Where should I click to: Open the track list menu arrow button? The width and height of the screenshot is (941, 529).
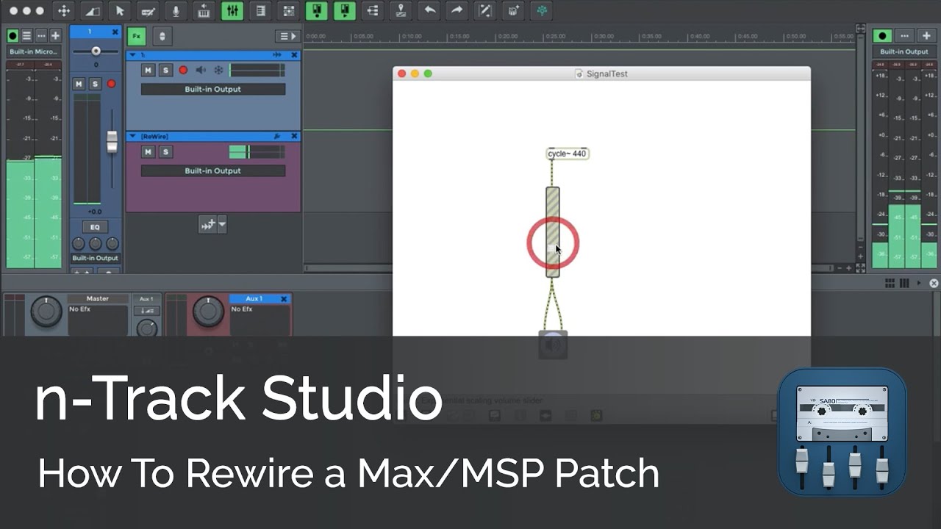click(x=287, y=36)
